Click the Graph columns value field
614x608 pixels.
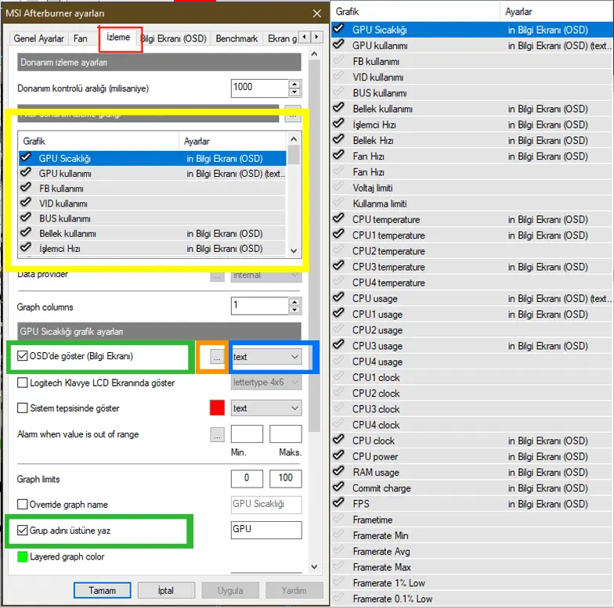259,305
